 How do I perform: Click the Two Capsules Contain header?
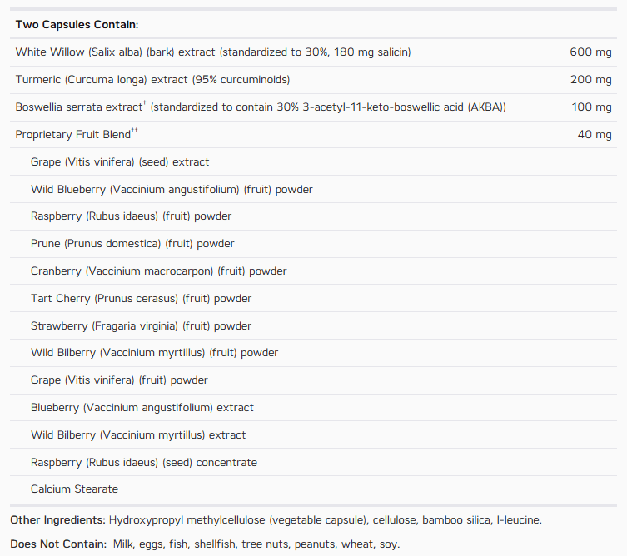click(x=77, y=25)
